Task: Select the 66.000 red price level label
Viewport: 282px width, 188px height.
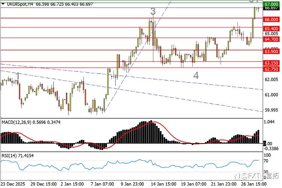Action: (271, 19)
